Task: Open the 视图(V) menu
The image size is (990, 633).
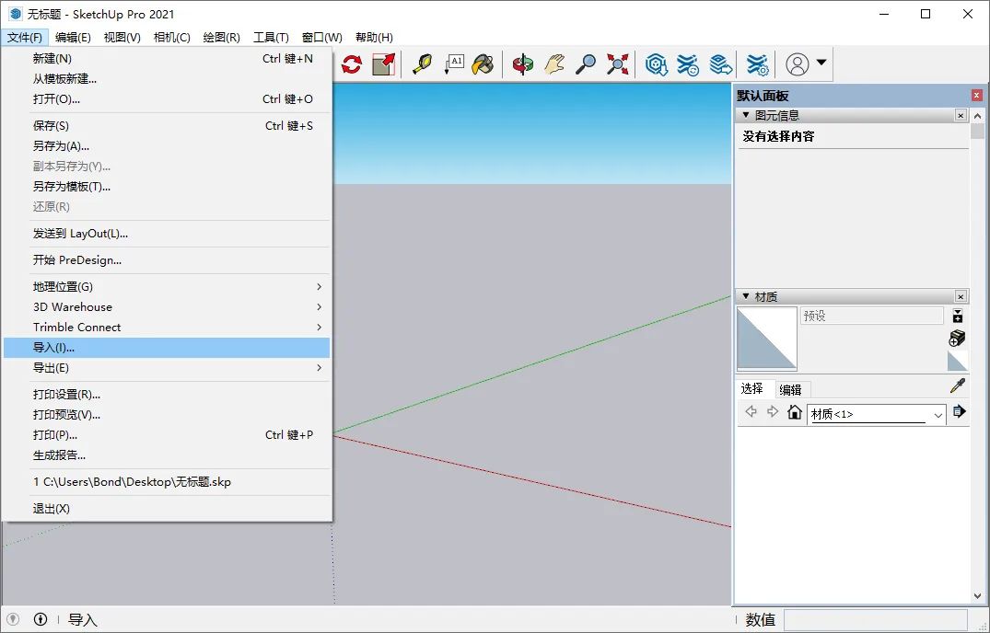Action: pos(122,37)
